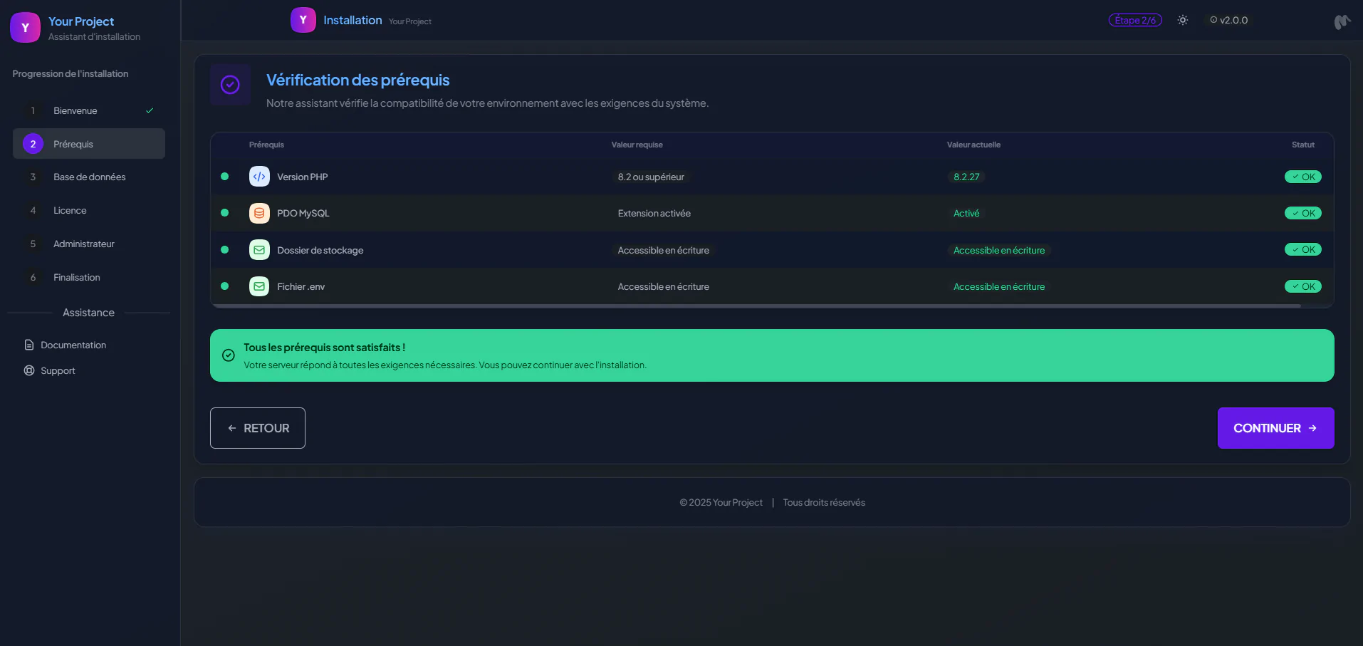Click the PDO MySQL database icon
Screen dimensions: 1363x646
(x=259, y=213)
